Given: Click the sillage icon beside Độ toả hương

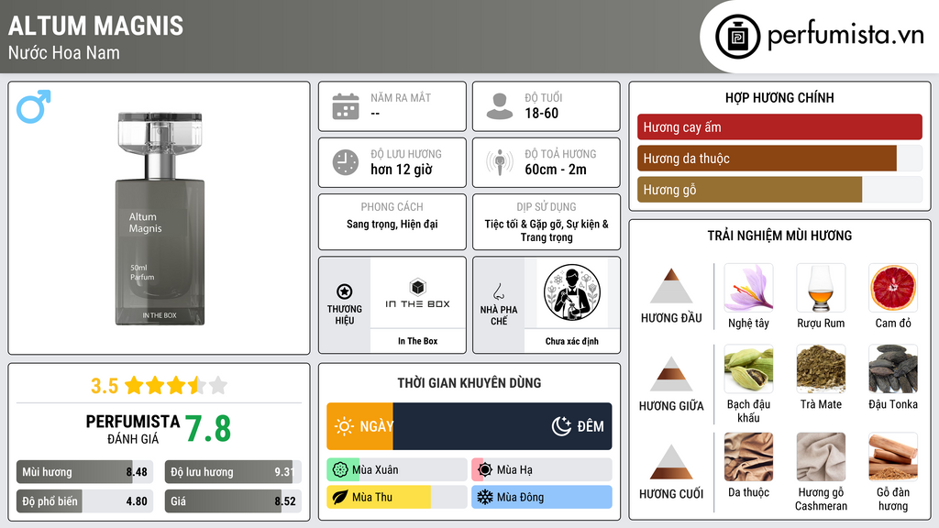Looking at the screenshot, I should pos(500,162).
